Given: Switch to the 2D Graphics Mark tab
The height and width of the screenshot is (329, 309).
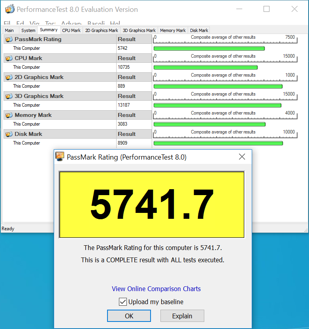Looking at the screenshot, I should coord(102,30).
